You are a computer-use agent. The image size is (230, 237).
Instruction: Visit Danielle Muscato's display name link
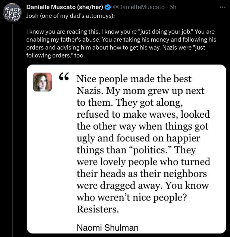(x=65, y=7)
